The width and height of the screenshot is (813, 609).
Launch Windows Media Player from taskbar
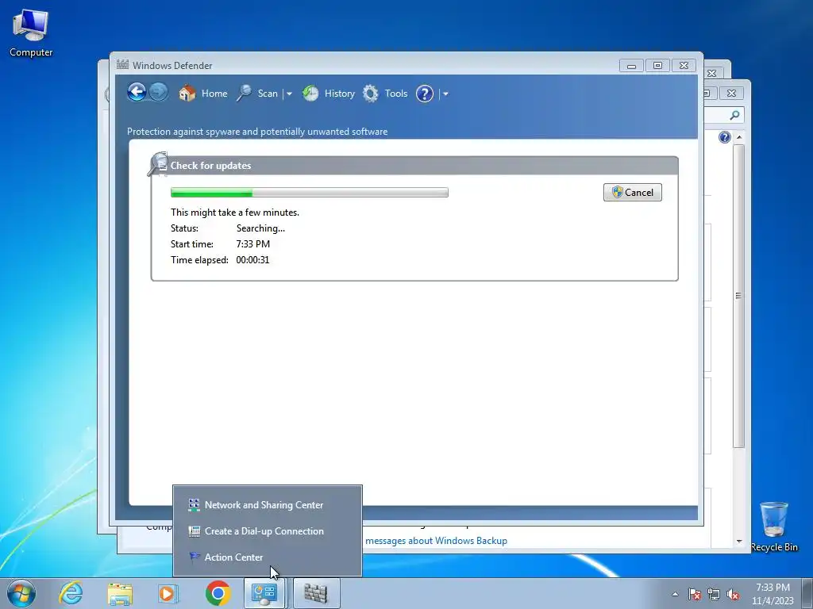(168, 593)
